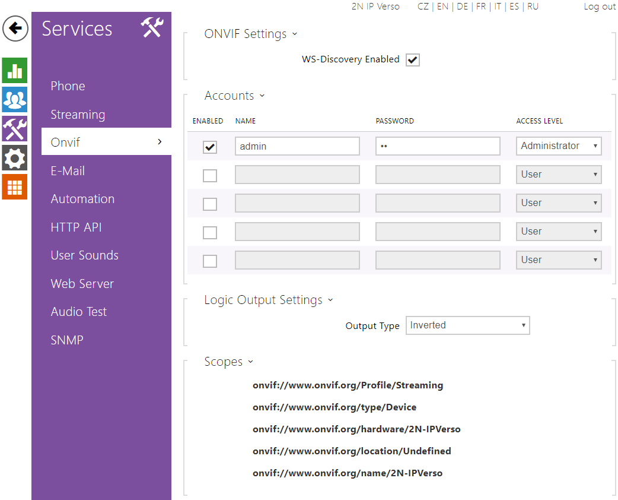This screenshot has width=618, height=500.
Task: Click the admin password field
Action: click(x=438, y=146)
